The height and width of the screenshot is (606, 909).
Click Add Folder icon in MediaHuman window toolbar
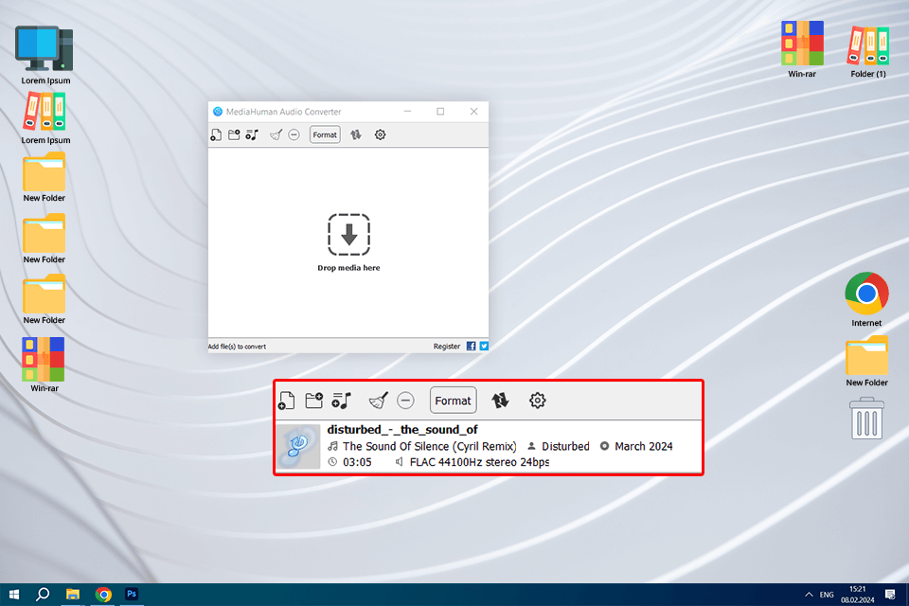[234, 134]
